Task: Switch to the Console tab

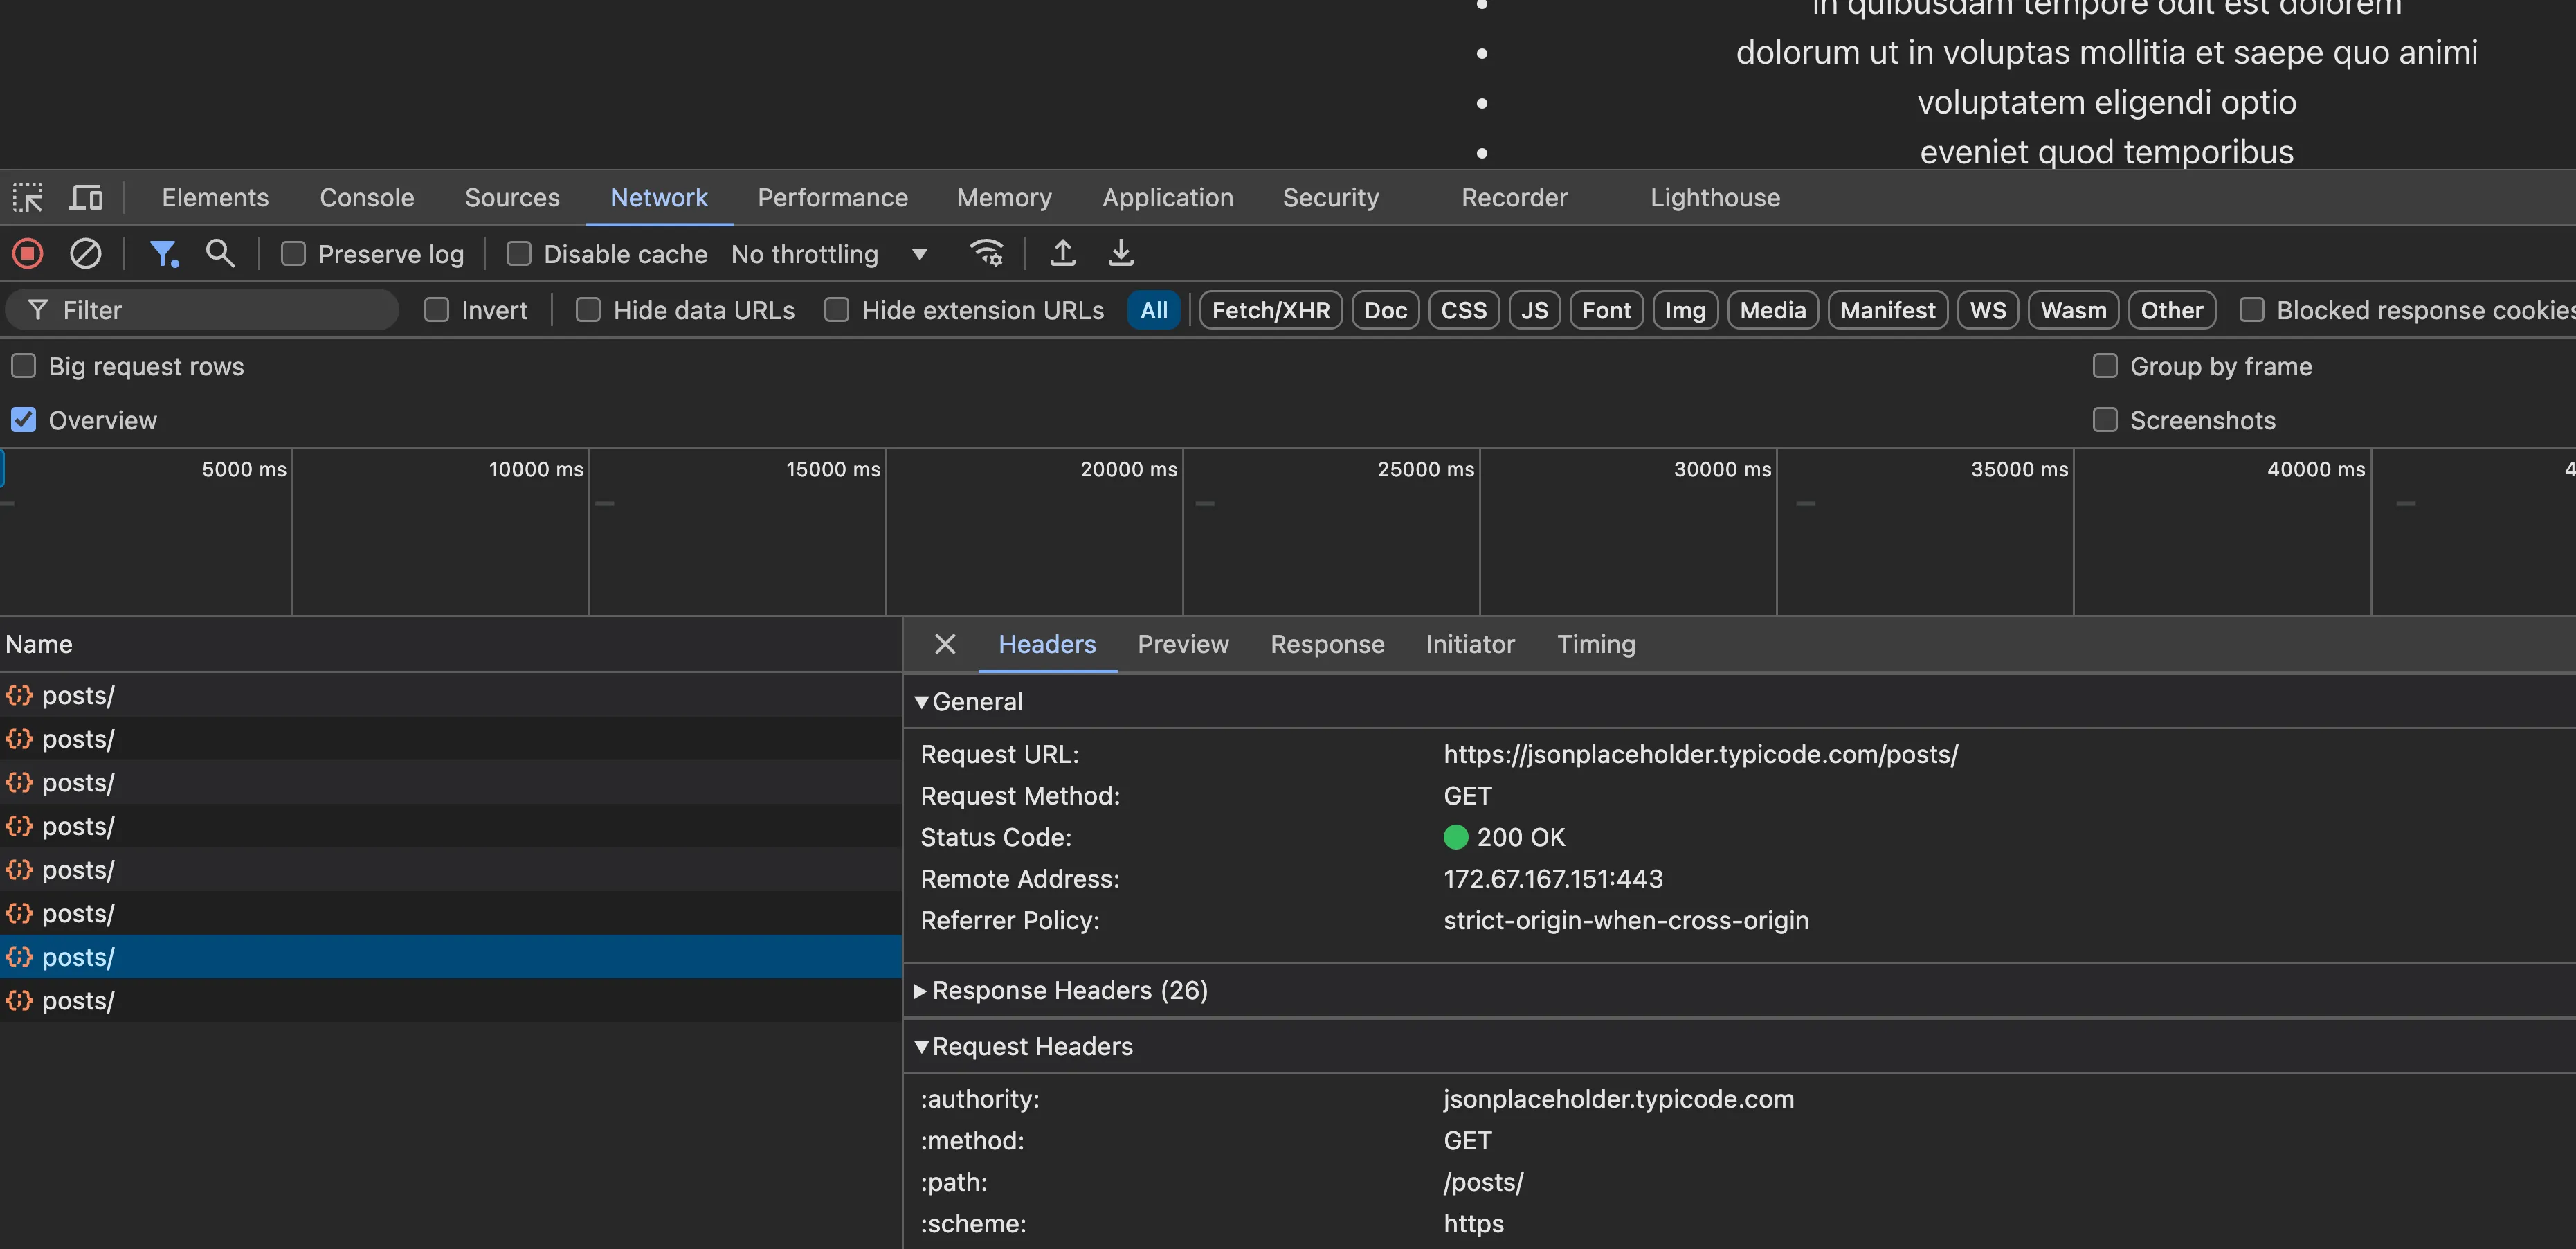Action: (366, 198)
